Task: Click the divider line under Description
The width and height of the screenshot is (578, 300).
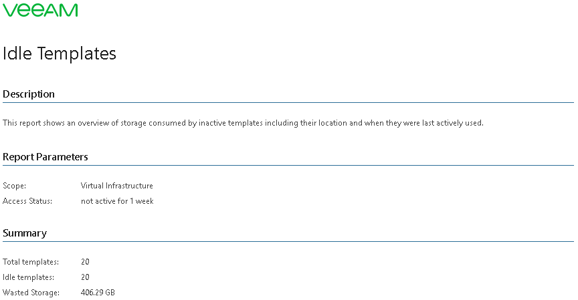Action: [288, 103]
